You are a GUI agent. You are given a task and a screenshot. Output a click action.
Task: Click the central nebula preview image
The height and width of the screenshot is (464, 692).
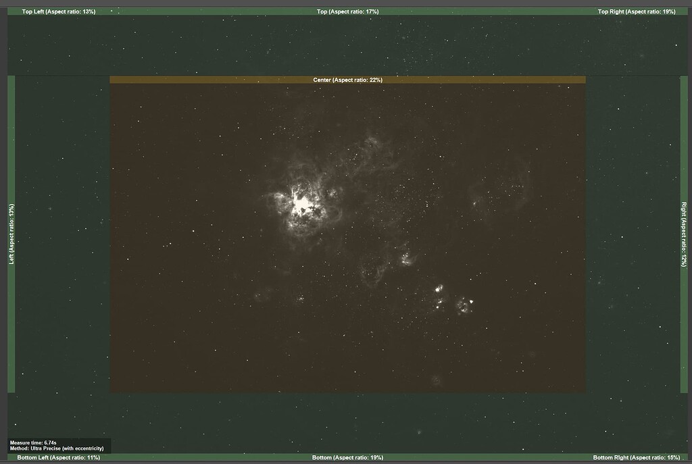point(348,236)
